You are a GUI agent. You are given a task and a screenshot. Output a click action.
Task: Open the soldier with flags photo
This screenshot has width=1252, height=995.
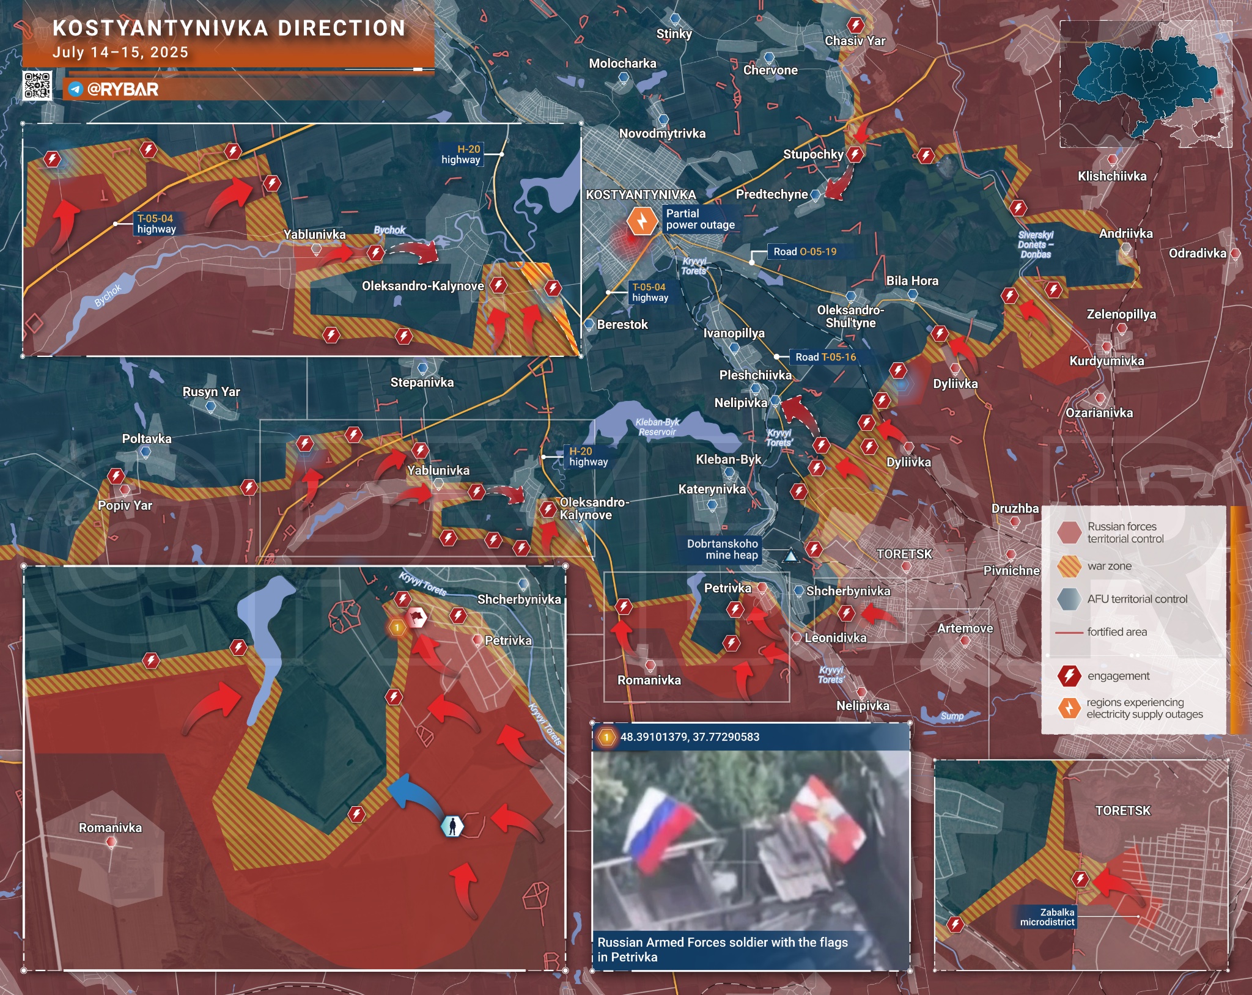coord(751,841)
